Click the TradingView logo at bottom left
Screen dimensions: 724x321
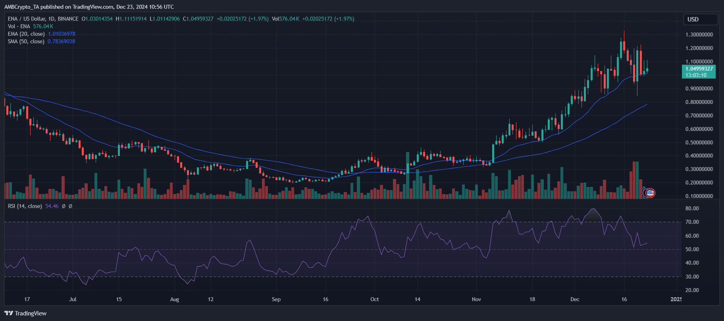click(x=25, y=313)
